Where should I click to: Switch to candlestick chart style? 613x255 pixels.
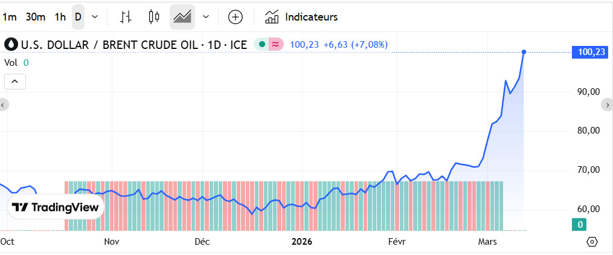click(154, 17)
